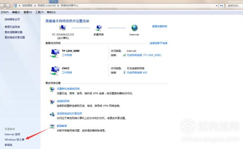
Task: Click the TP-LINK_90BE network name text
Action: click(71, 51)
